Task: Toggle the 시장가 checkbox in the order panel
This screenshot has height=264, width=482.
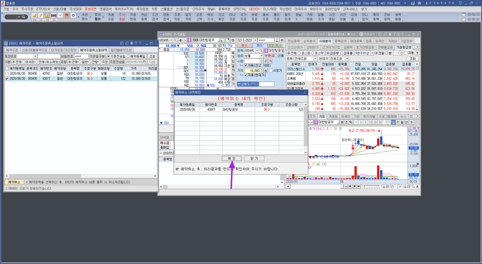Action: click(271, 71)
